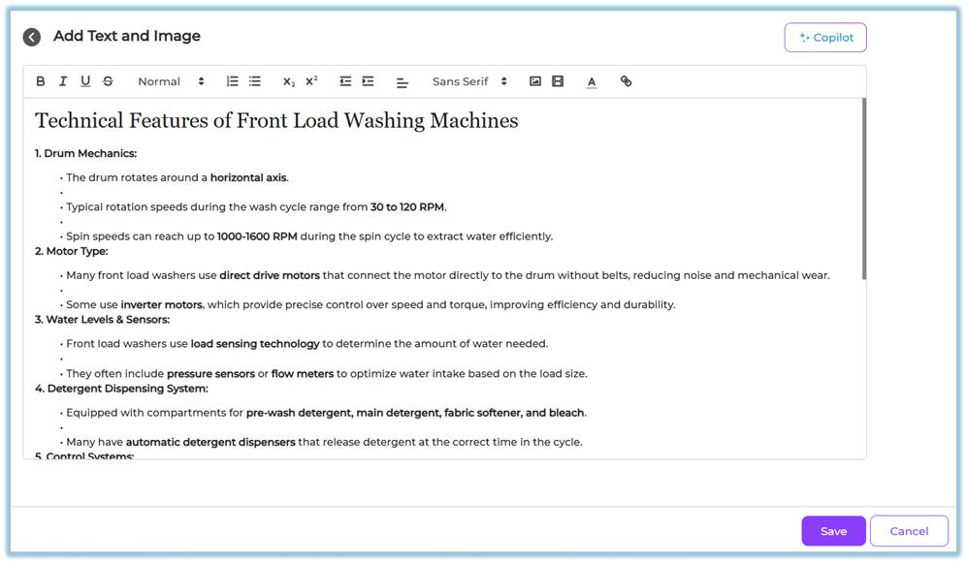Toggle underline formatting button
This screenshot has height=563, width=967.
click(x=85, y=81)
